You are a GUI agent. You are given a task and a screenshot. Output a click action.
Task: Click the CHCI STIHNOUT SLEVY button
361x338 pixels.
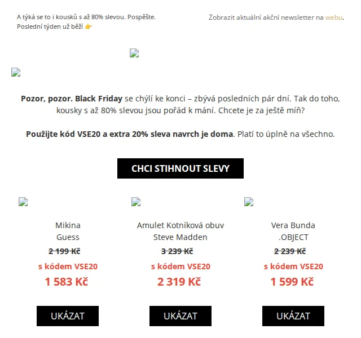point(180,168)
